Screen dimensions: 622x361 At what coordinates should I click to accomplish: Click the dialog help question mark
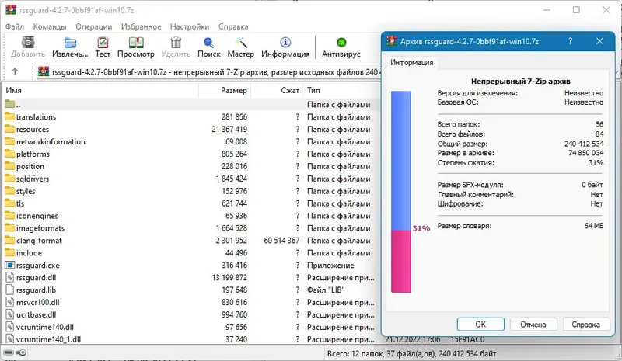[x=570, y=41]
